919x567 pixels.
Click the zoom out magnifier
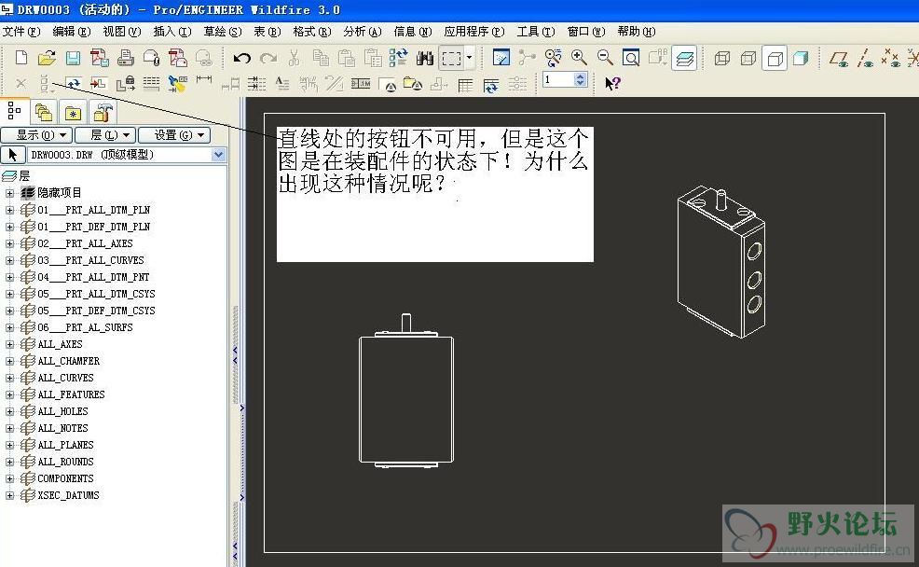coord(605,58)
